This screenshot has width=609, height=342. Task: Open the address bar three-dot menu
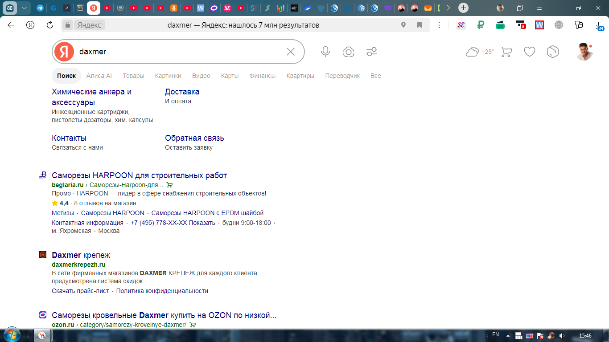pos(439,25)
